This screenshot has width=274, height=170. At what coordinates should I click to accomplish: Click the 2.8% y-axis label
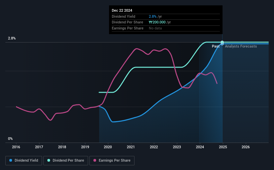point(12,38)
